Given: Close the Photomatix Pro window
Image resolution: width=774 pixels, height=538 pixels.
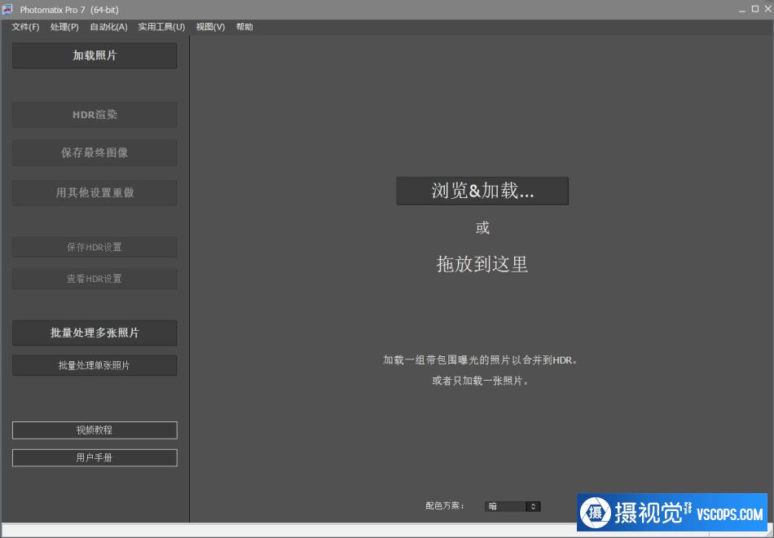Looking at the screenshot, I should (767, 10).
